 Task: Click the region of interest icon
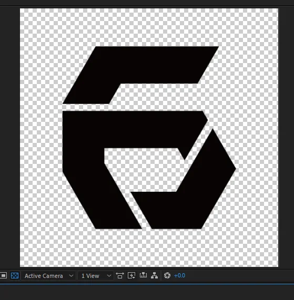[x=3, y=276]
